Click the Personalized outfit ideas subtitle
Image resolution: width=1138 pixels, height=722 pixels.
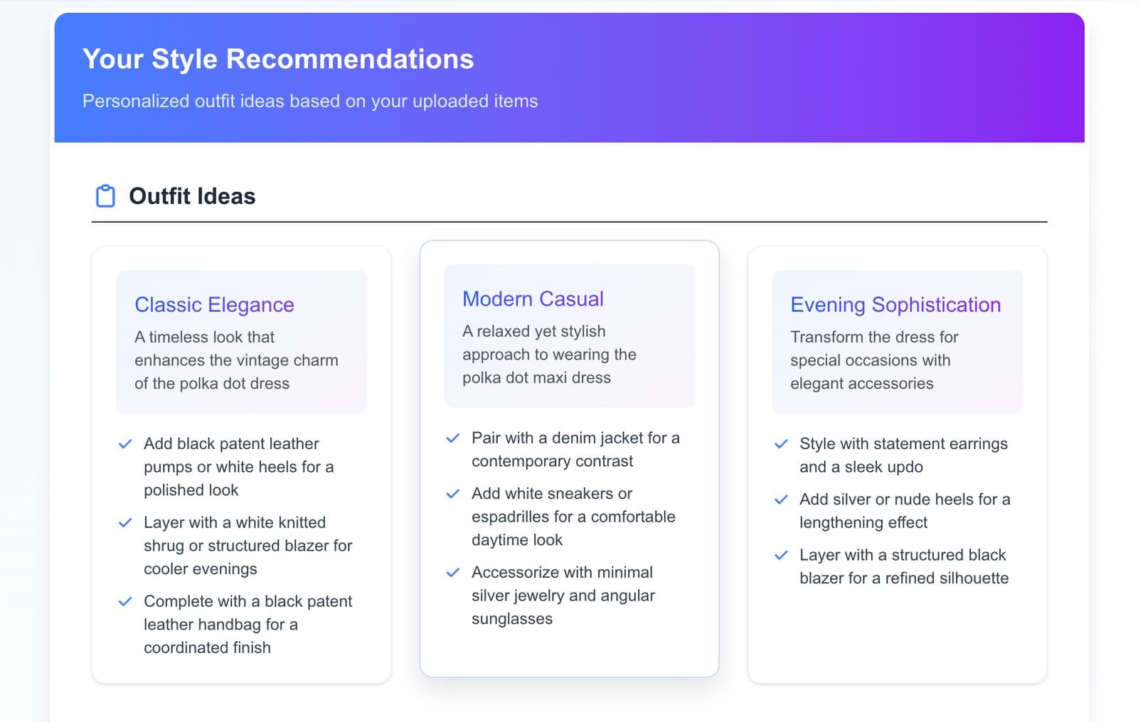tap(310, 101)
